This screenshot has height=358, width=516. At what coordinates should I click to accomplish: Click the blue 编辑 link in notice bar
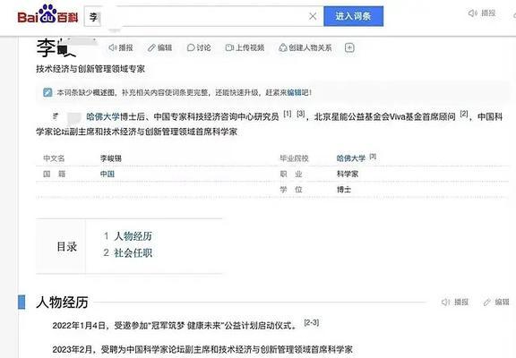(x=294, y=93)
